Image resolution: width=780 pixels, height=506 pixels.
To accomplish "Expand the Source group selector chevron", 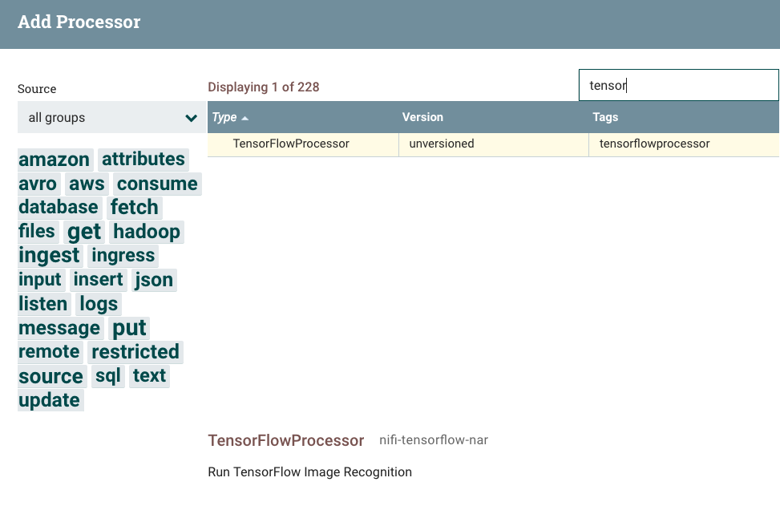I will [x=191, y=118].
